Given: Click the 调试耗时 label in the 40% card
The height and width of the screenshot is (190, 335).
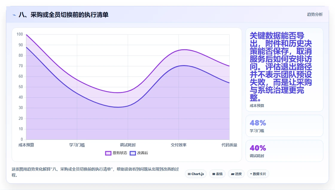Looking at the screenshot, I should tap(257, 156).
